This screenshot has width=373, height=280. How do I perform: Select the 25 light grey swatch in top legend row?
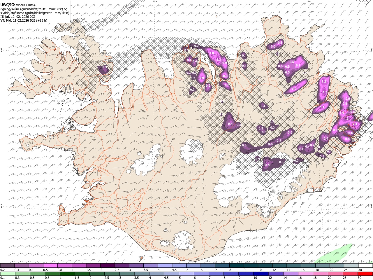[x=351, y=265]
